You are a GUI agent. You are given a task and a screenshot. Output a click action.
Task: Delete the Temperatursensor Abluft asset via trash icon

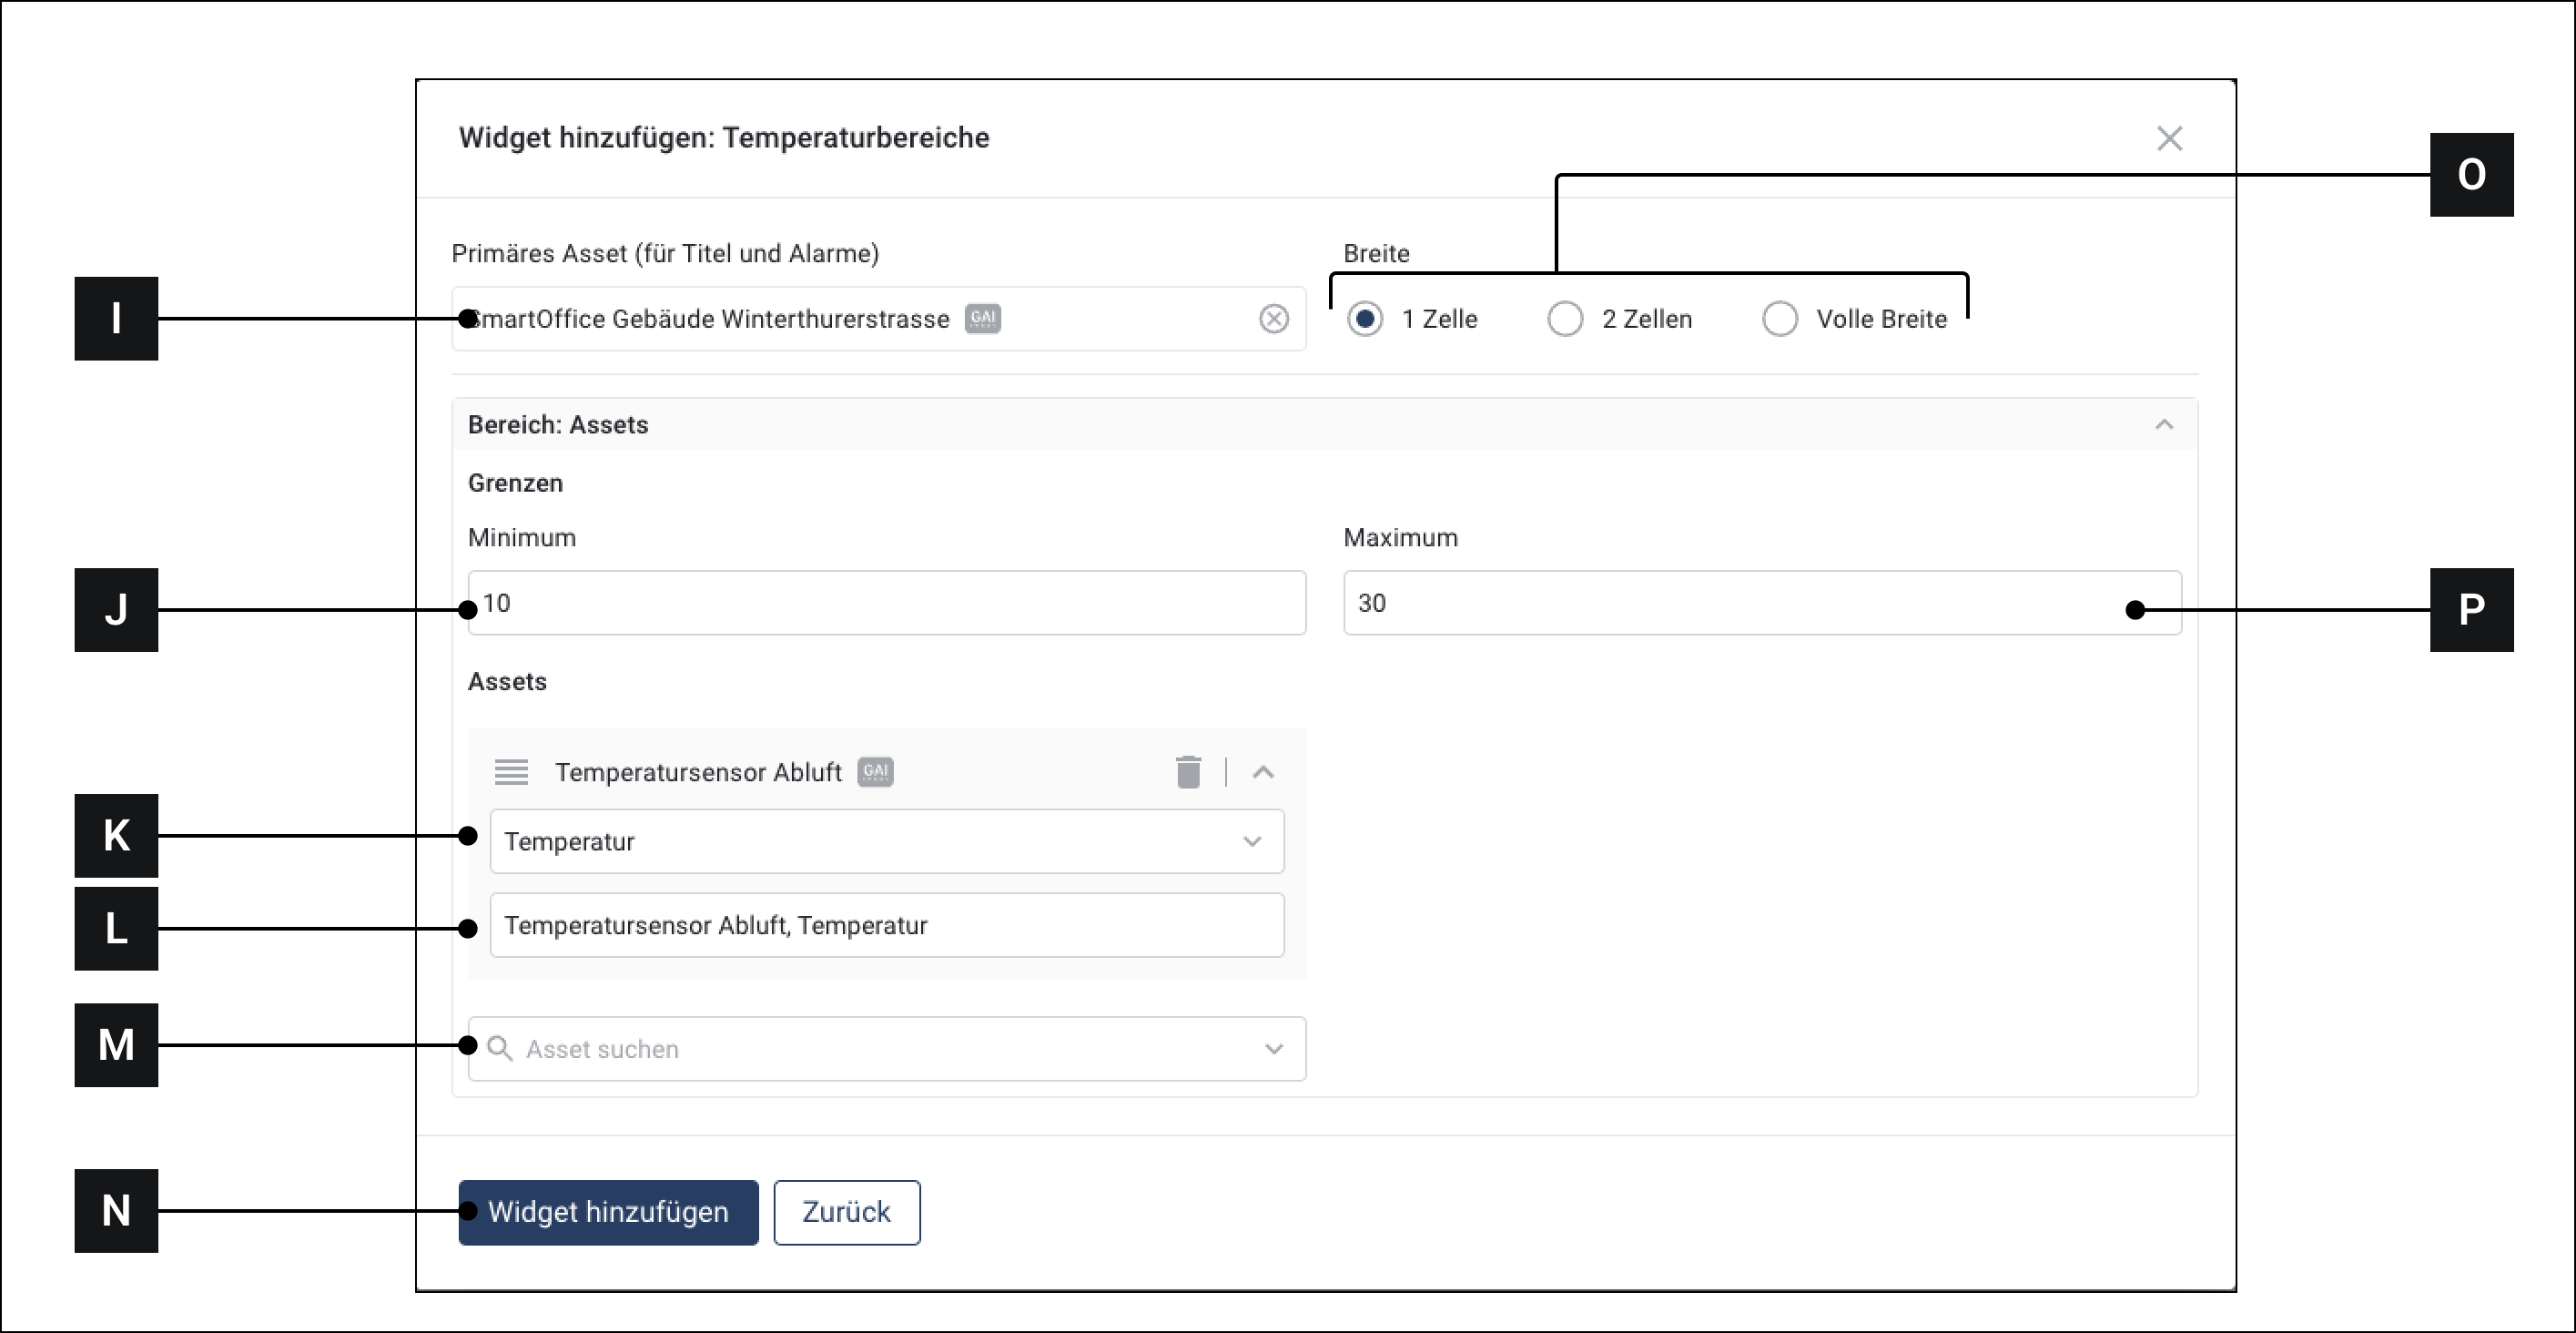pyautogui.click(x=1188, y=772)
